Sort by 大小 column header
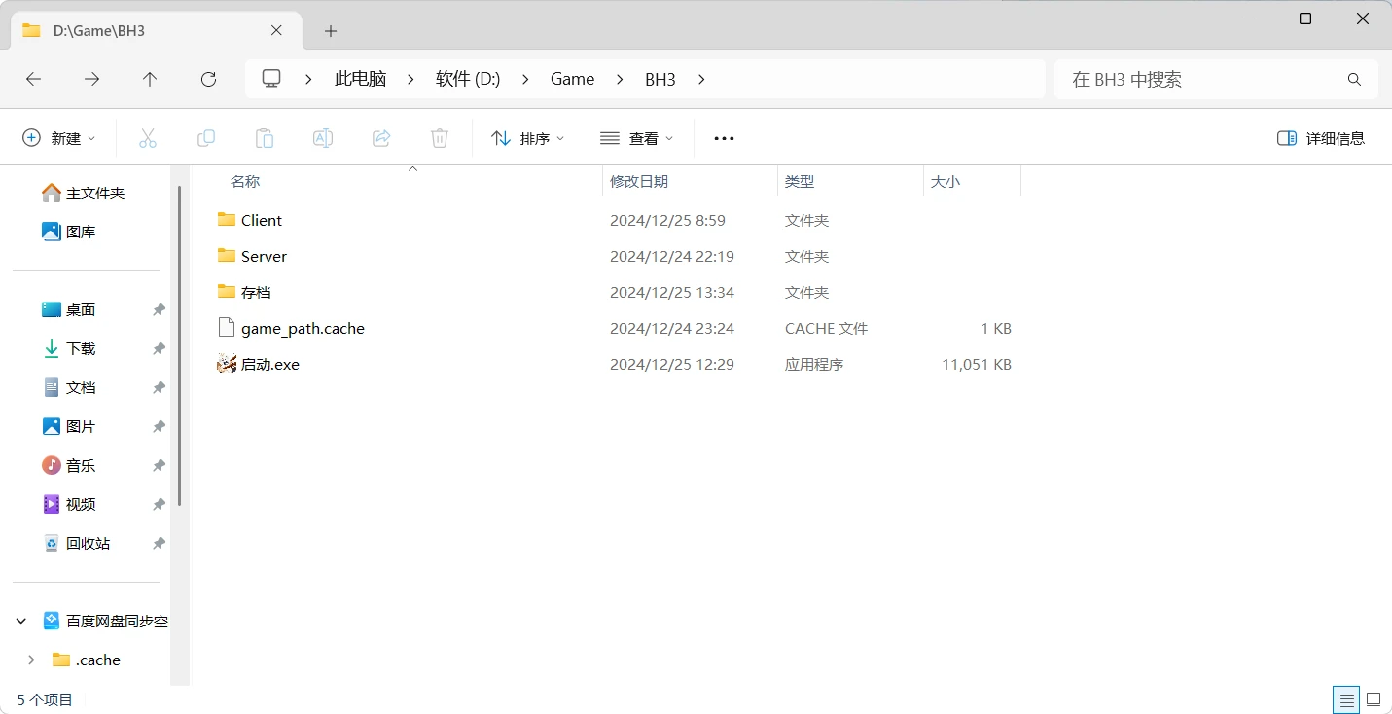 click(x=946, y=181)
